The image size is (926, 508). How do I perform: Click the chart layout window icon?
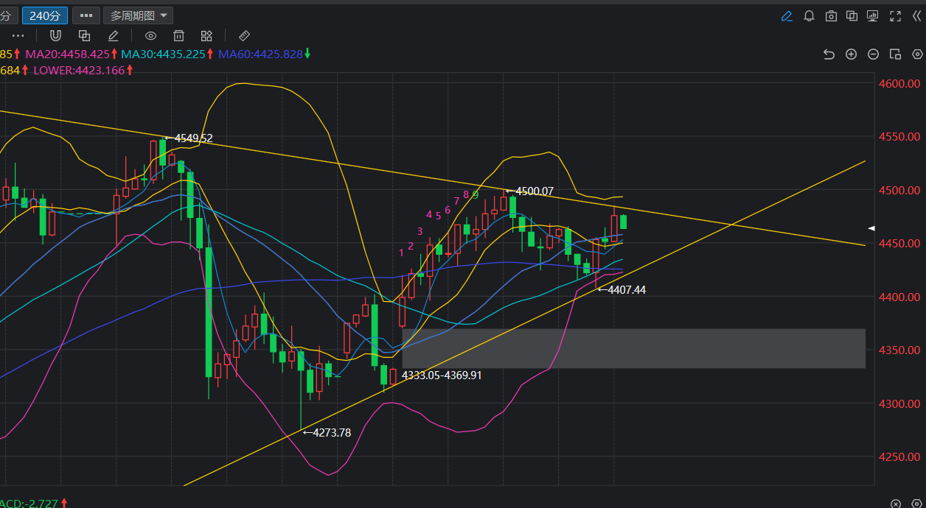895,54
